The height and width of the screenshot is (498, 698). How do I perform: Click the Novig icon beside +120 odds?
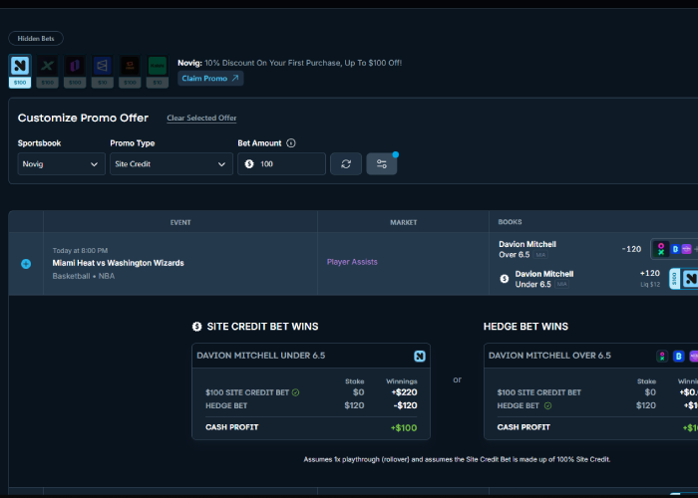(x=690, y=279)
